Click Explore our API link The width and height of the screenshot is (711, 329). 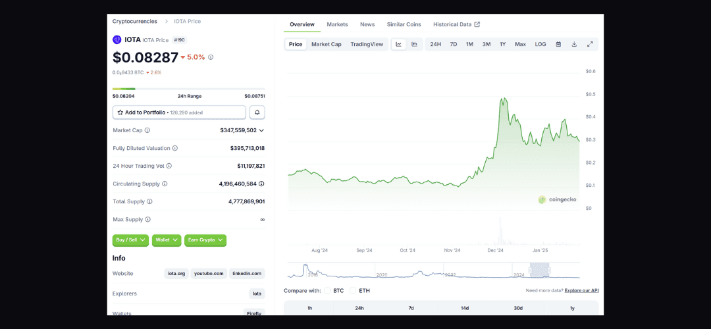[x=581, y=290]
